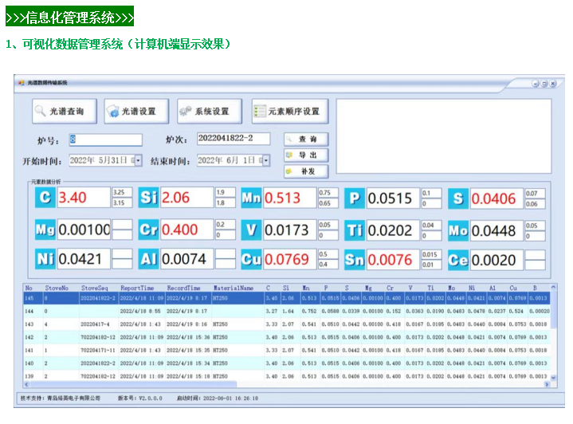
Task: Sort table by ReportTime column header
Action: (x=140, y=288)
